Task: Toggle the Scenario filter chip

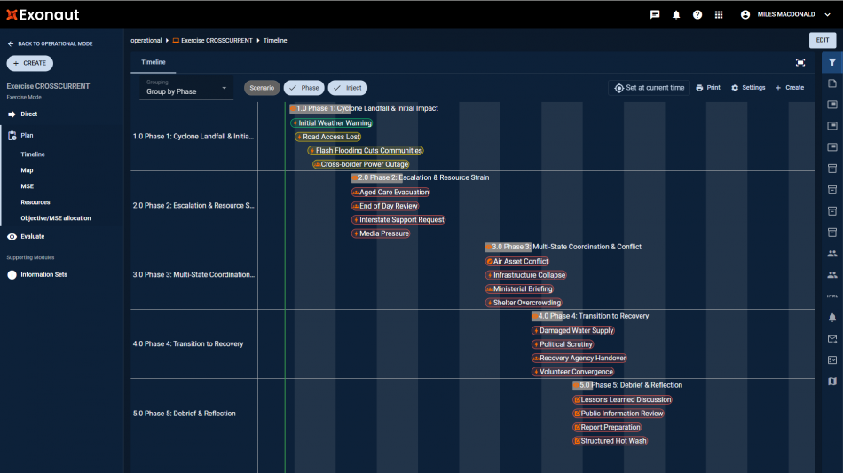Action: pyautogui.click(x=262, y=88)
